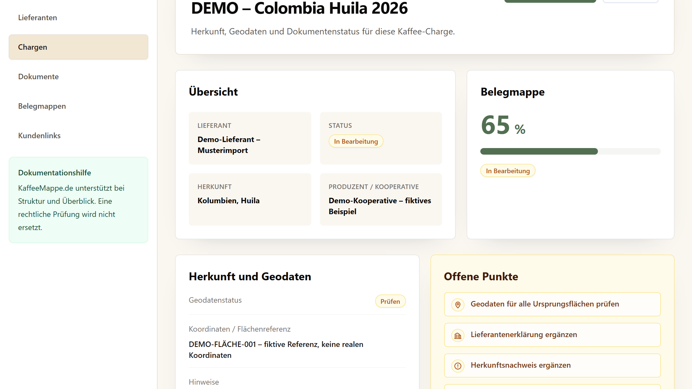Screen dimensions: 692x389
Task: Click the In Bearbeitung badge in Belegmappe
Action: point(508,171)
